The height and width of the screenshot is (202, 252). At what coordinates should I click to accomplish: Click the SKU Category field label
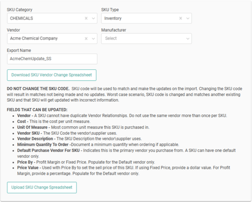(19, 10)
